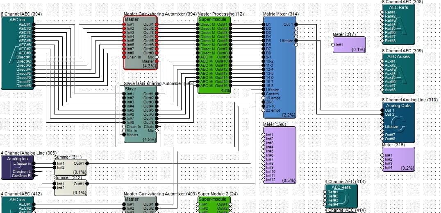Select the AEC Refs header of 8 Channel AEC (308)
Screen dimensions: 441x213
(398, 7)
